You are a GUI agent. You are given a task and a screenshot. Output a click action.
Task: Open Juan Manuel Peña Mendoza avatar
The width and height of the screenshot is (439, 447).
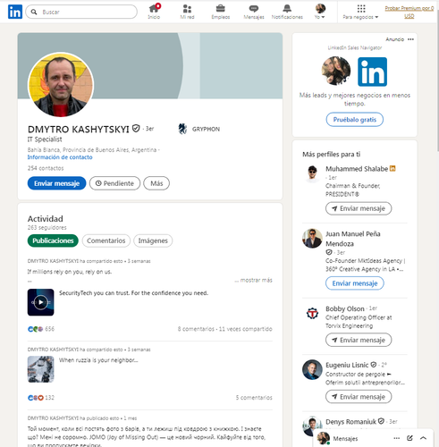click(312, 239)
